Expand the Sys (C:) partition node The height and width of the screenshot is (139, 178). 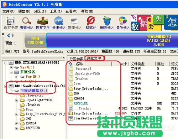(x=11, y=67)
